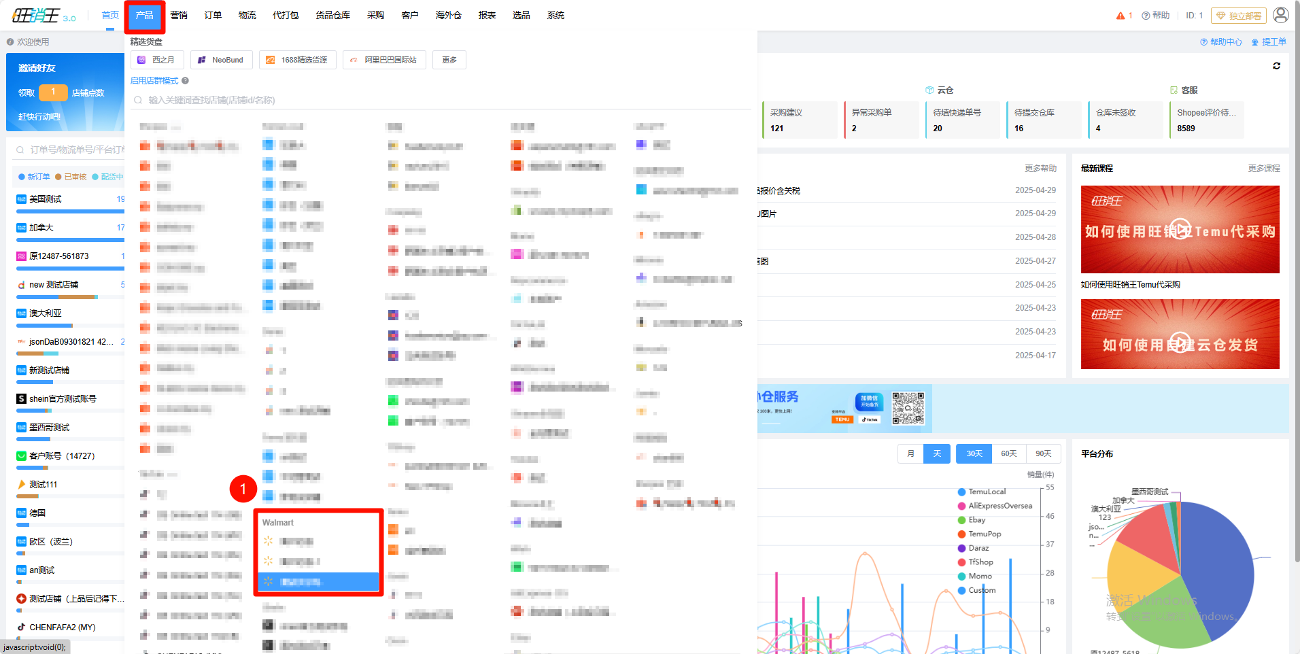Click the Walmart spark icon on the highlighted row

[268, 581]
